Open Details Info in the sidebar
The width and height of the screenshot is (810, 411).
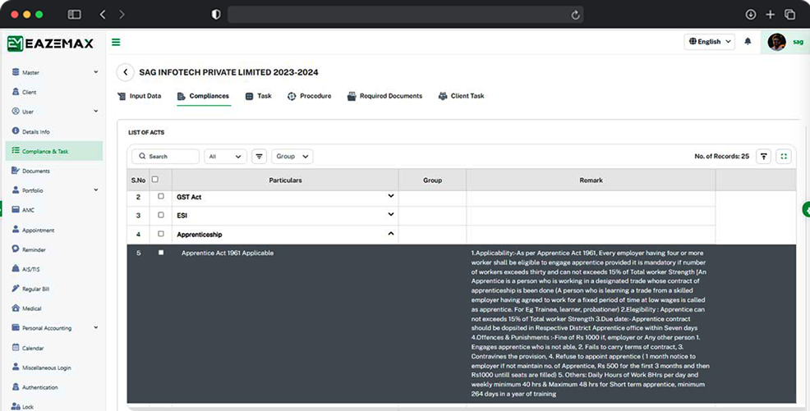pyautogui.click(x=31, y=131)
